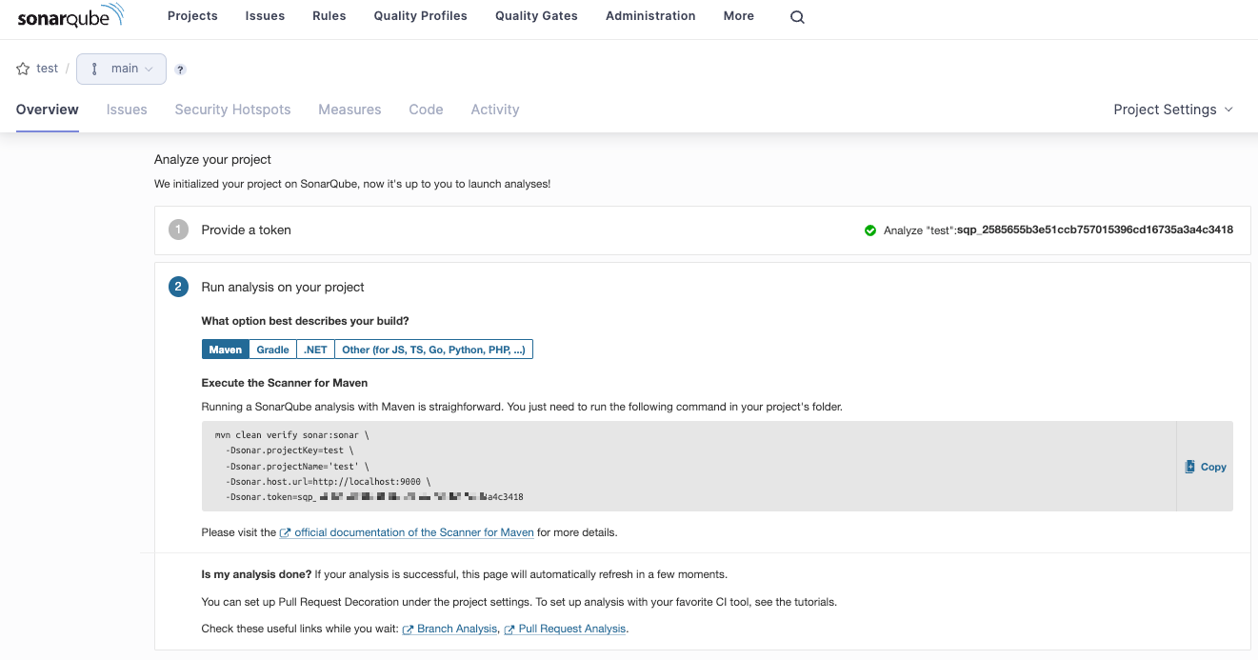The width and height of the screenshot is (1258, 660).
Task: Open the Measures tab
Action: 349,110
